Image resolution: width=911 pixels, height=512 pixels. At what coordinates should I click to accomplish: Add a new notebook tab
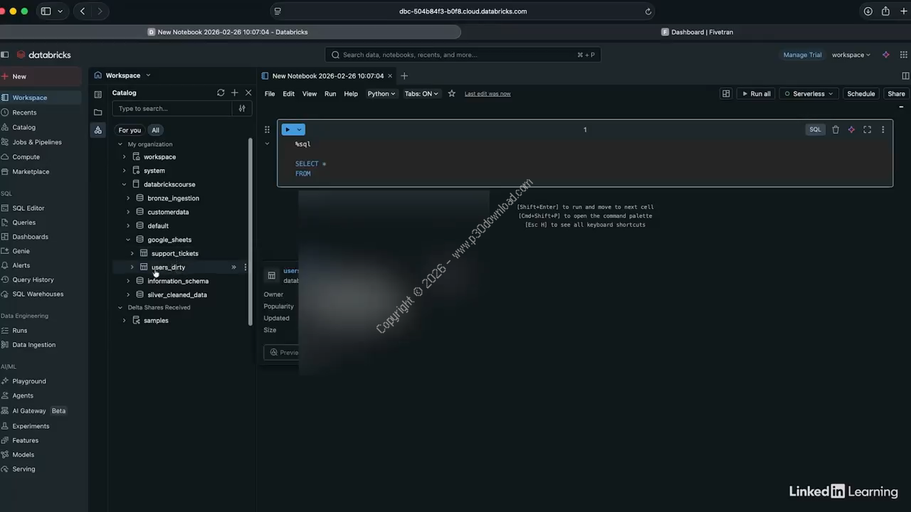(x=404, y=75)
